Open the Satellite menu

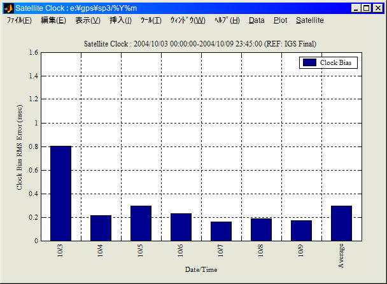click(x=309, y=20)
